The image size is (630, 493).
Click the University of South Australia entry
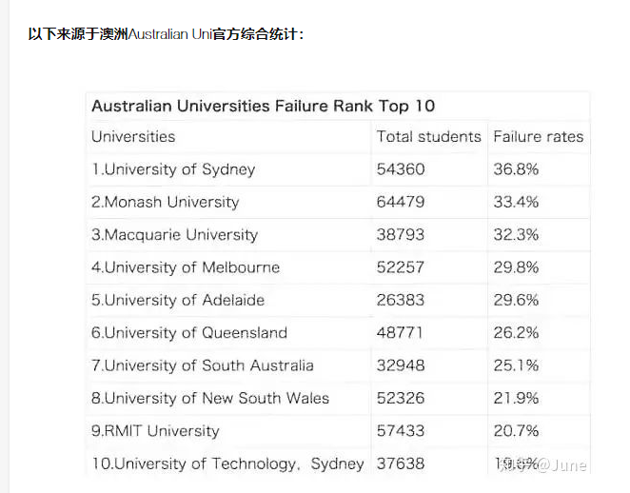(203, 365)
